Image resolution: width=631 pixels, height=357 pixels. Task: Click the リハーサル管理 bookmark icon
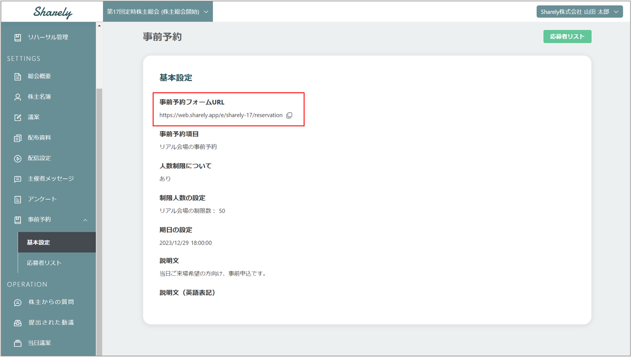point(18,37)
